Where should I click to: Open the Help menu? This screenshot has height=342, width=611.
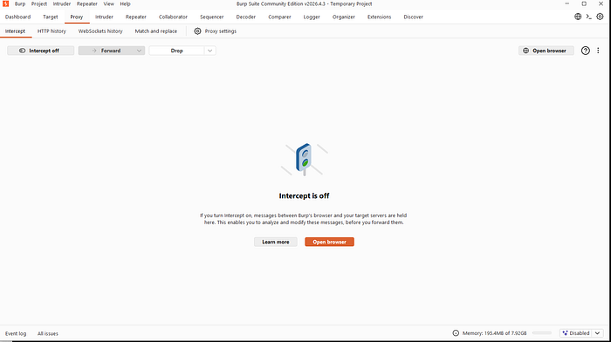pos(125,3)
